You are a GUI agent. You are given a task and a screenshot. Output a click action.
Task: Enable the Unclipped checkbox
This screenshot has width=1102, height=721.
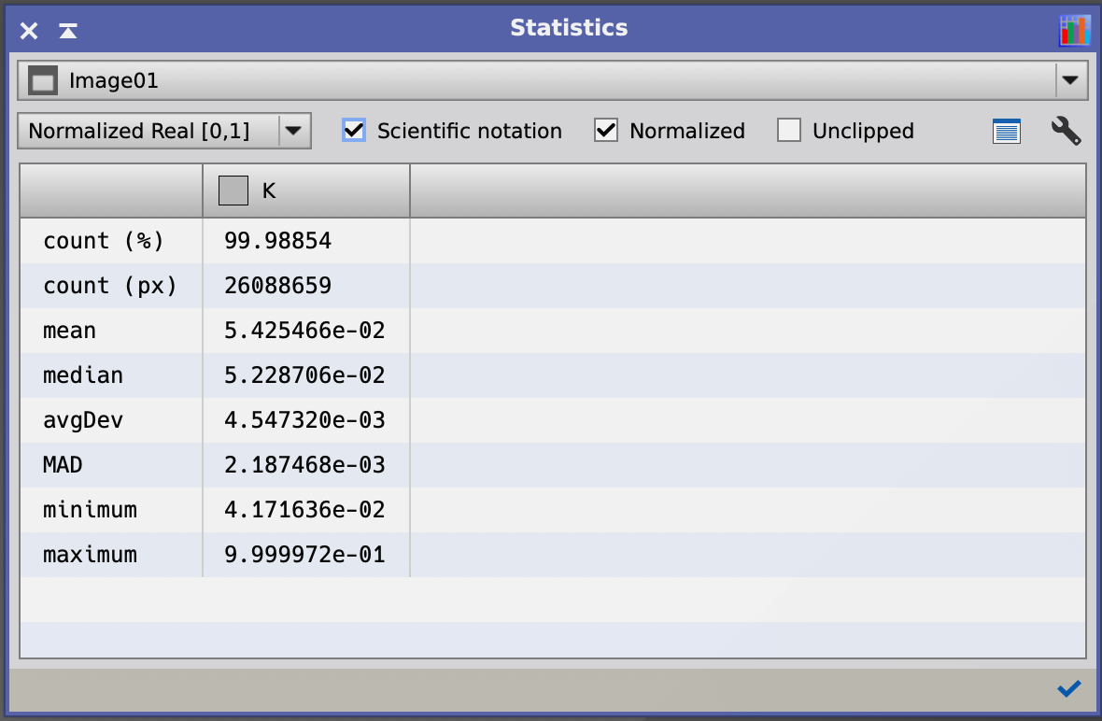[789, 131]
